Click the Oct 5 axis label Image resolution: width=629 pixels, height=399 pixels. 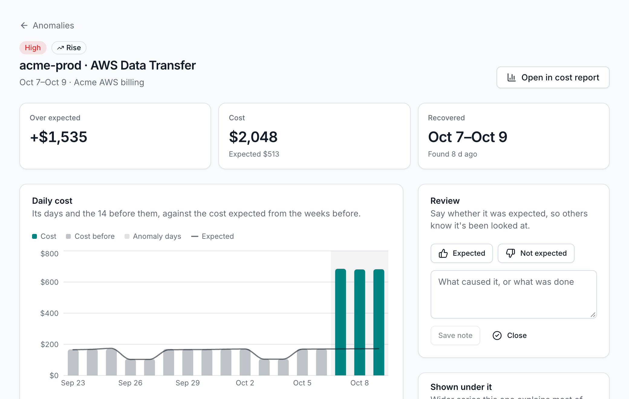(x=302, y=383)
